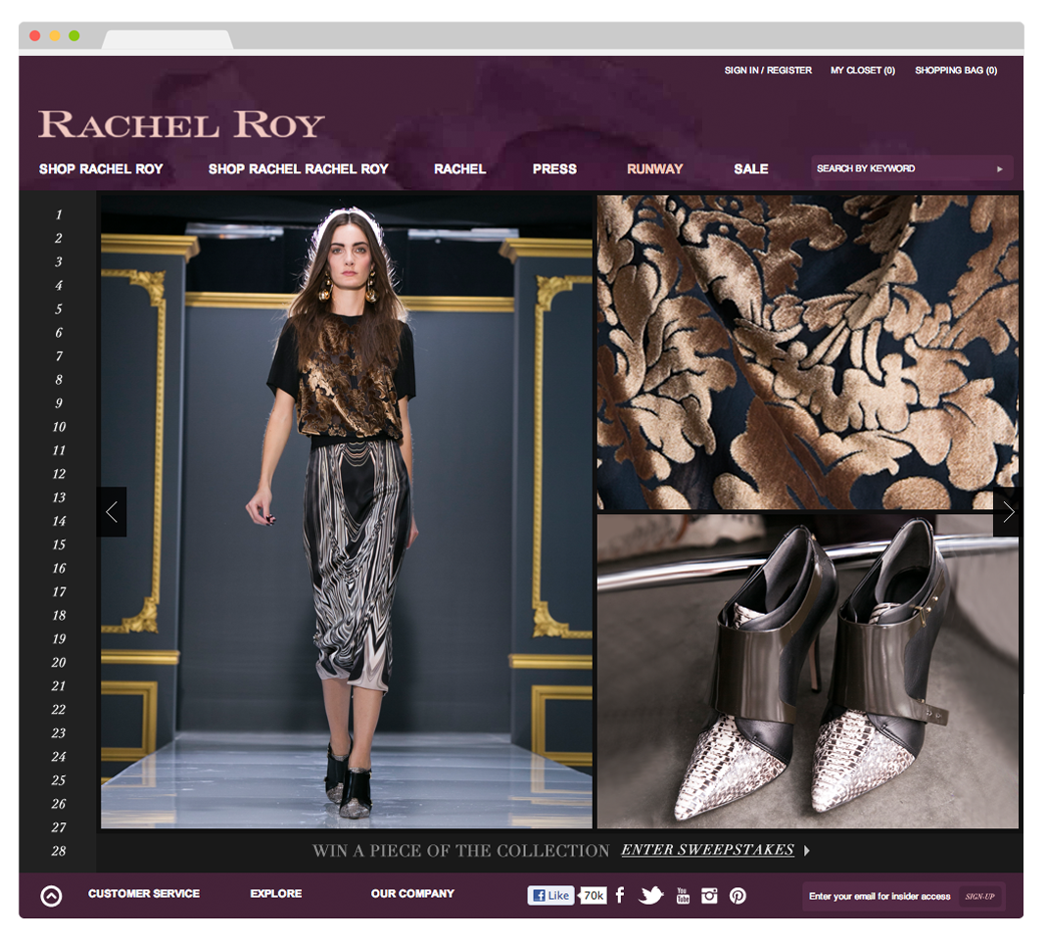The width and height of the screenshot is (1047, 938).
Task: Jump to runway look 7
Action: point(59,355)
